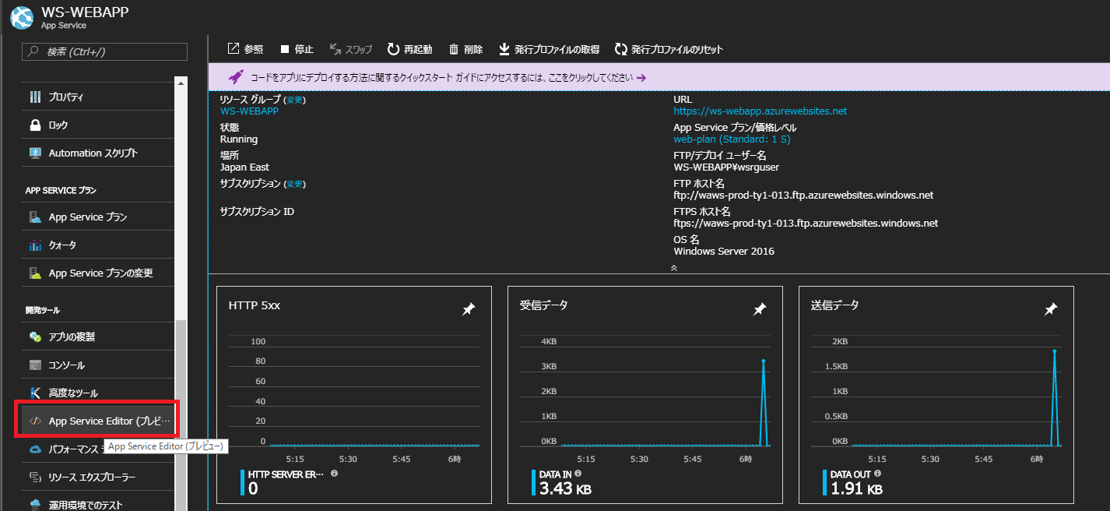Click 発行プロファイルの取得 download button

(x=549, y=49)
